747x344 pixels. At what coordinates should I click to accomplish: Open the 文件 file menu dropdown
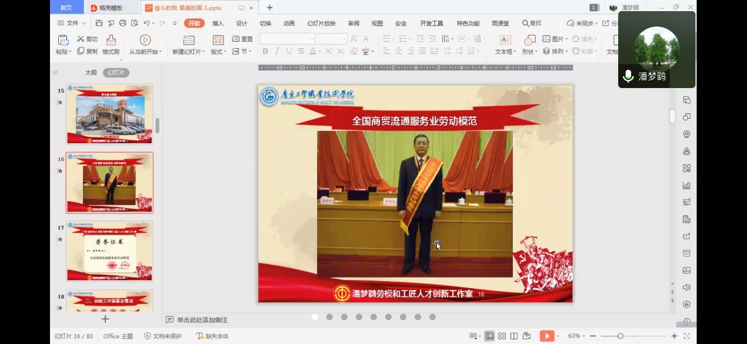[72, 23]
